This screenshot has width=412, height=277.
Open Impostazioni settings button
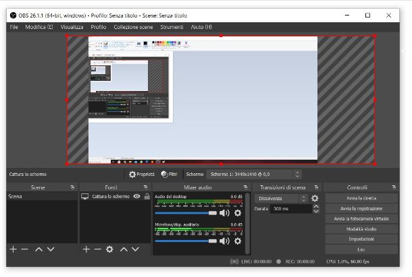[361, 239]
